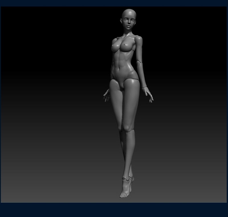Click the elbow joint of the model's arm
The width and height of the screenshot is (228, 217).
139,63
